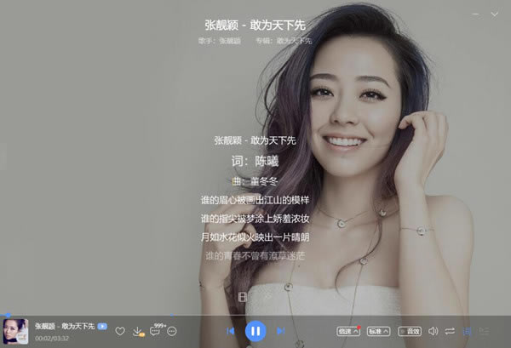The height and width of the screenshot is (348, 511).
Task: Open the 音效 sound effects panel
Action: click(410, 331)
